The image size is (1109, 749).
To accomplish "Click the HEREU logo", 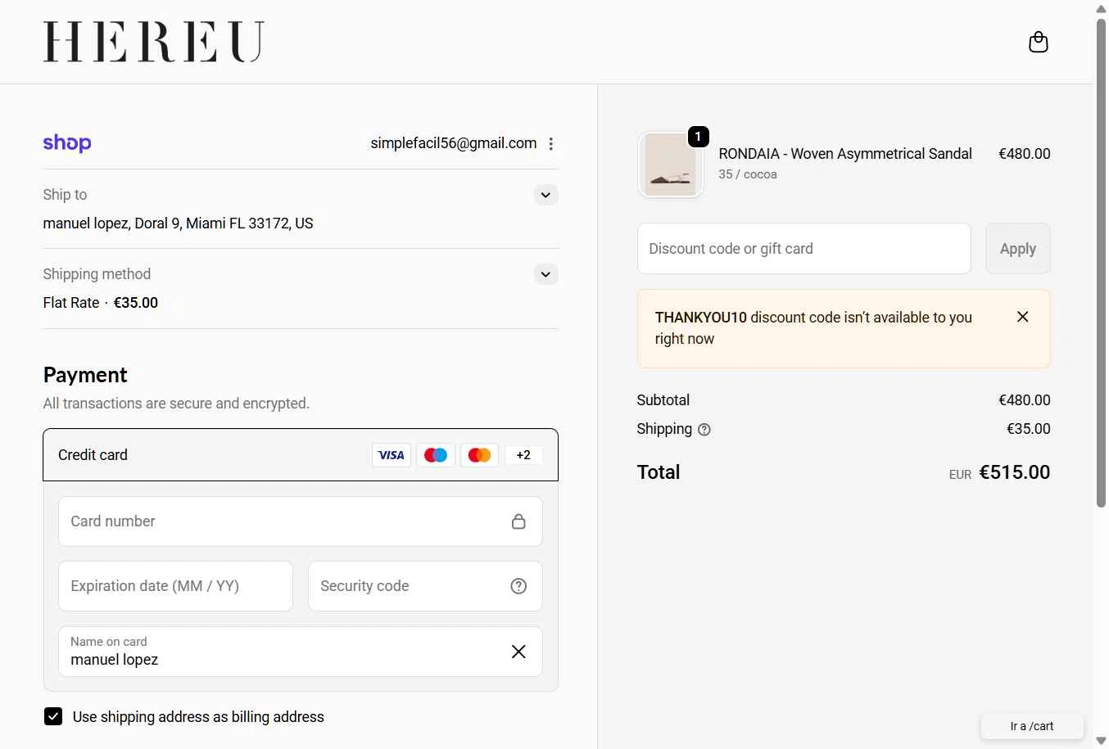I will pos(153,42).
